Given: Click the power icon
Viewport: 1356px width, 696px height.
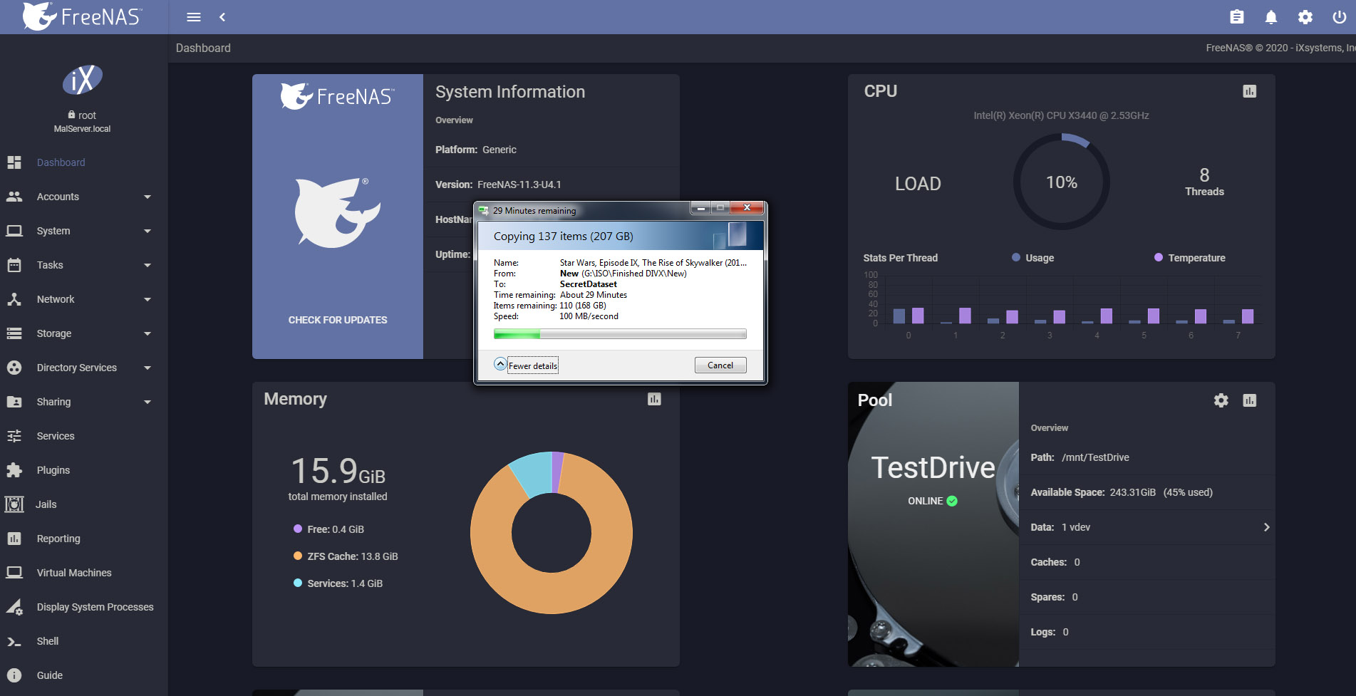Looking at the screenshot, I should point(1340,17).
